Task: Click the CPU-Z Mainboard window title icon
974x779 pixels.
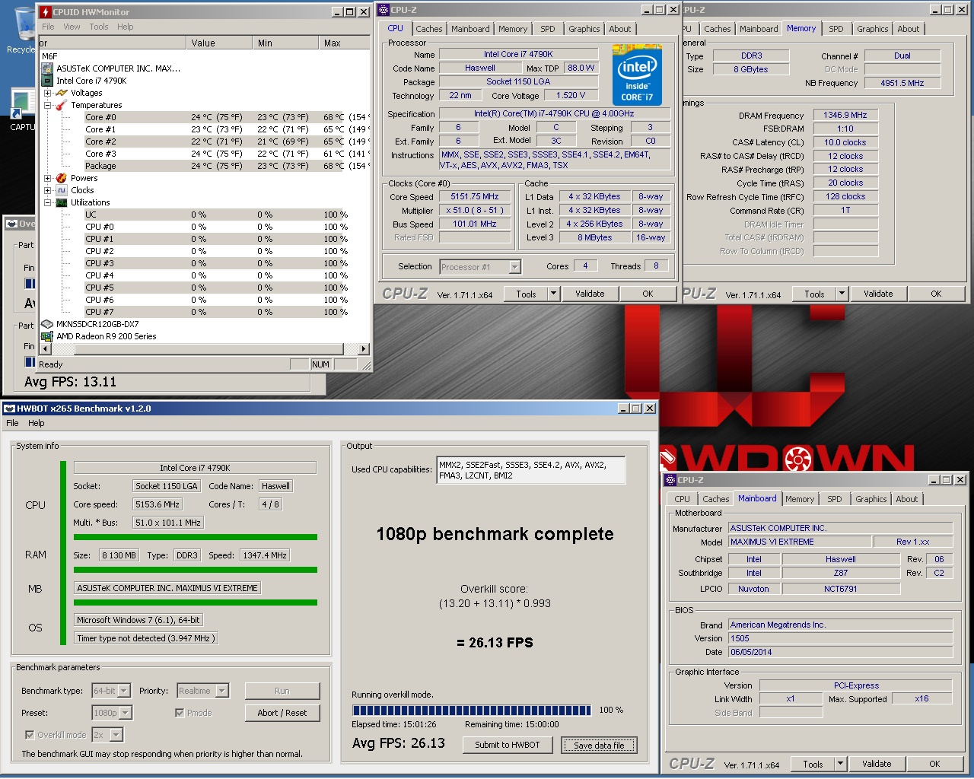Action: point(670,480)
